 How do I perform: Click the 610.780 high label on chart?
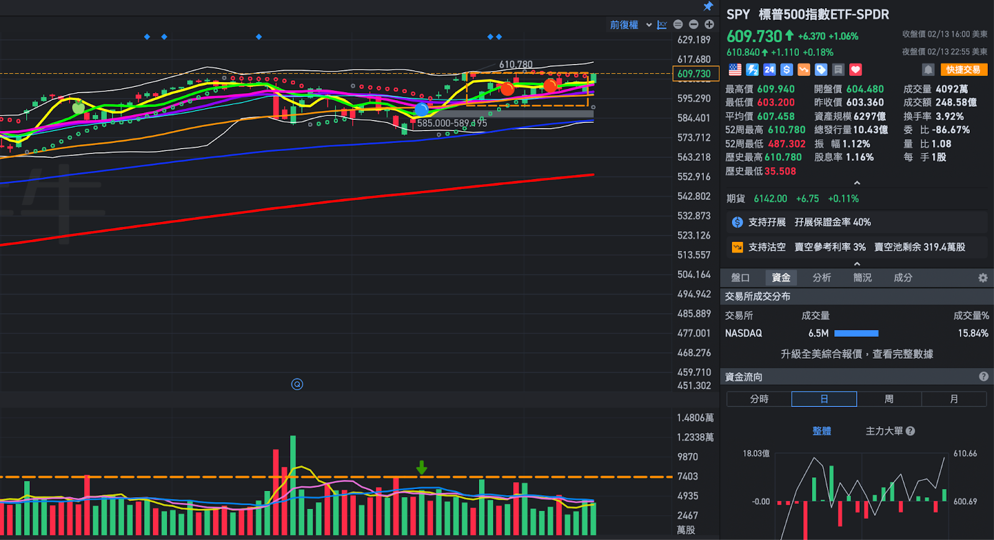[x=516, y=65]
